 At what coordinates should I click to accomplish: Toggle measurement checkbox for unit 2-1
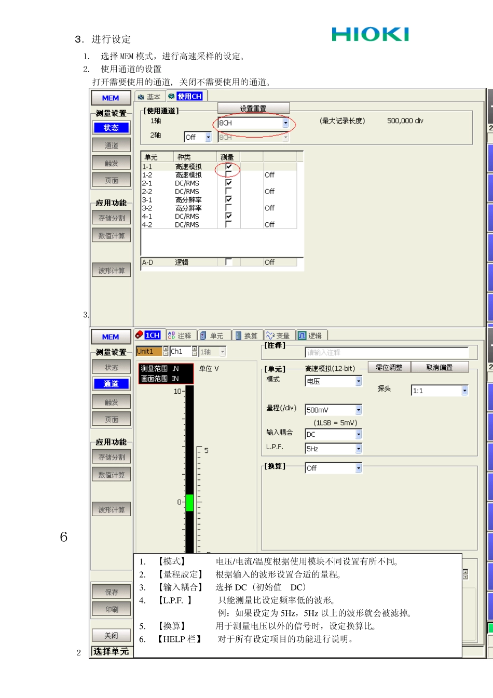click(228, 183)
